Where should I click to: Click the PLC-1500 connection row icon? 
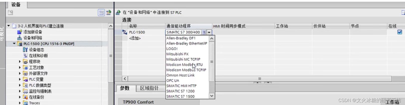[125, 32]
